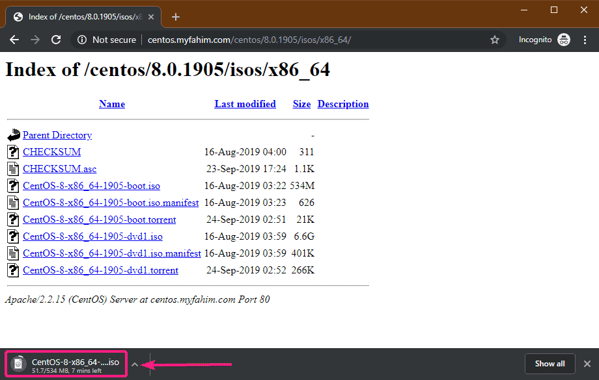The image size is (599, 380).
Task: Download CentOS-8-x86_64-1905-dvd1.iso
Action: pyautogui.click(x=92, y=236)
